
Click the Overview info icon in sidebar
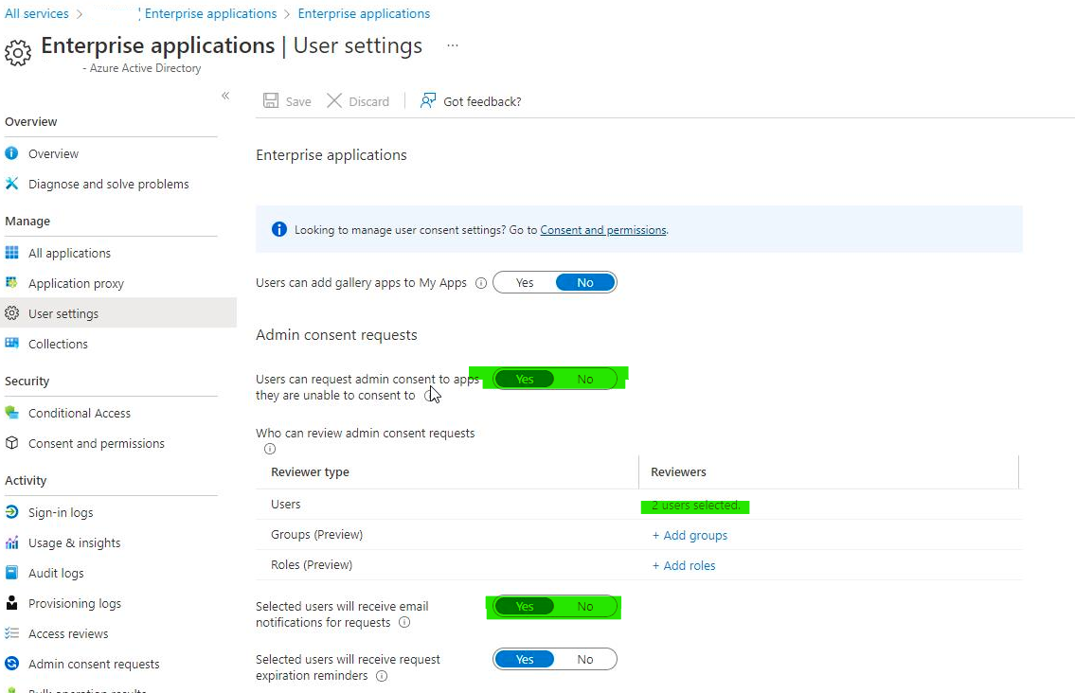11,152
